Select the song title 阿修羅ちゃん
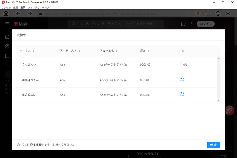The height and width of the screenshot is (158, 237). pyautogui.click(x=30, y=80)
